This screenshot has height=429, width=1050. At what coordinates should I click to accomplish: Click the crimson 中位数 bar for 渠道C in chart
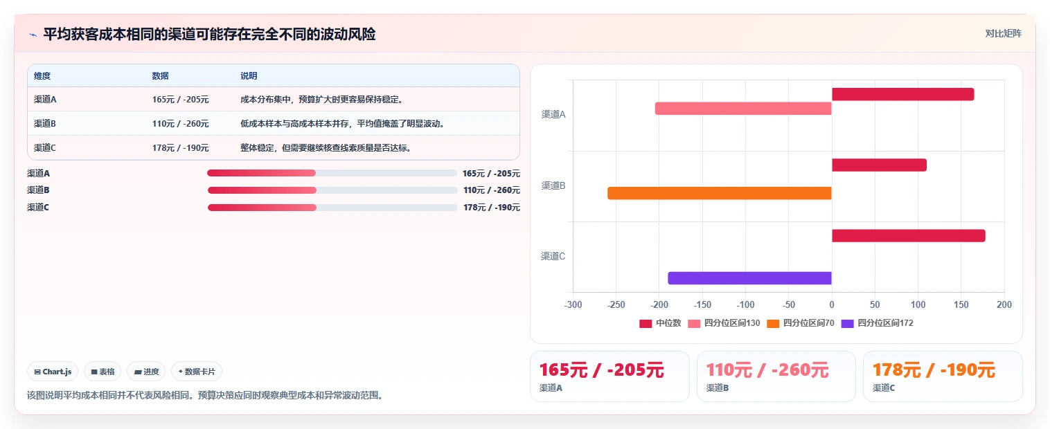coord(908,236)
